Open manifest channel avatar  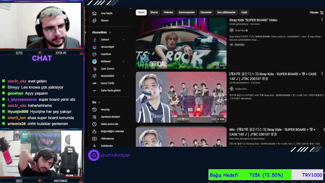pyautogui.click(x=94, y=54)
